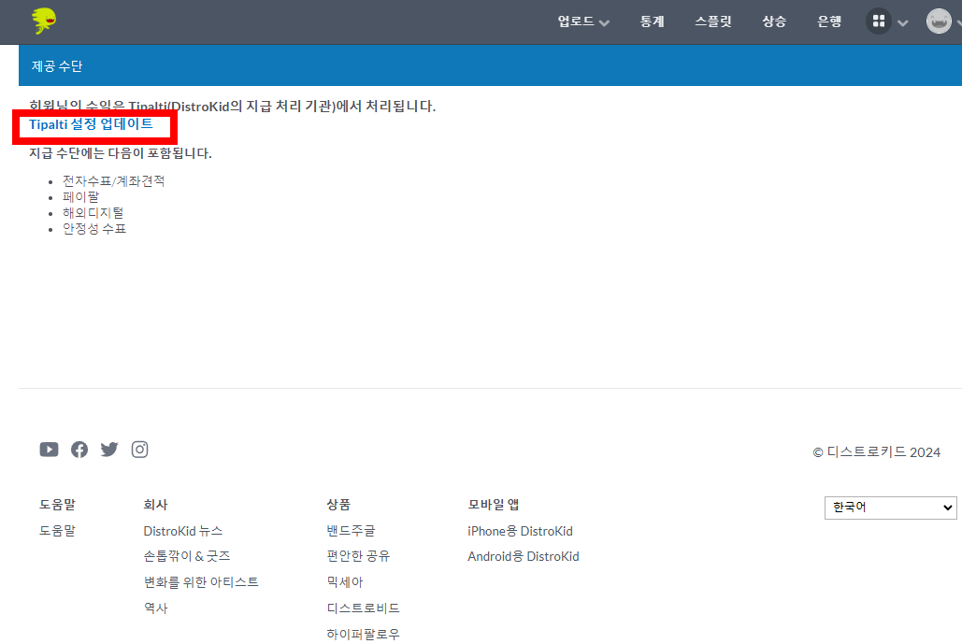Open the Facebook social icon
Viewport: 962px width, 644px height.
coord(79,450)
